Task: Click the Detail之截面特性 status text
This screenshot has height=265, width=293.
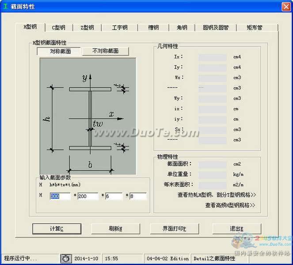Action: [x=214, y=259]
